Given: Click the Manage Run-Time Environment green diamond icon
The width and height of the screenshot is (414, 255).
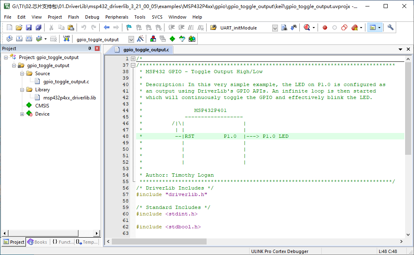Looking at the screenshot, I should tap(172, 39).
